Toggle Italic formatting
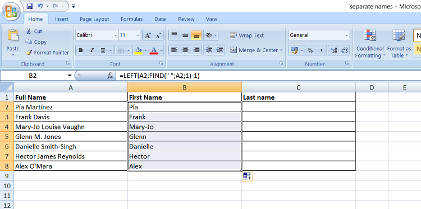The width and height of the screenshot is (421, 209). point(92,50)
